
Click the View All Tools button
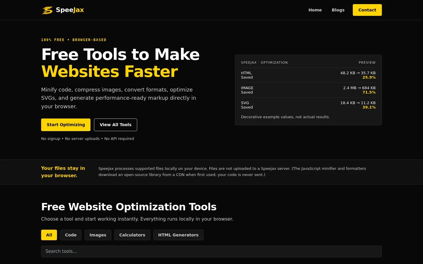click(x=115, y=125)
